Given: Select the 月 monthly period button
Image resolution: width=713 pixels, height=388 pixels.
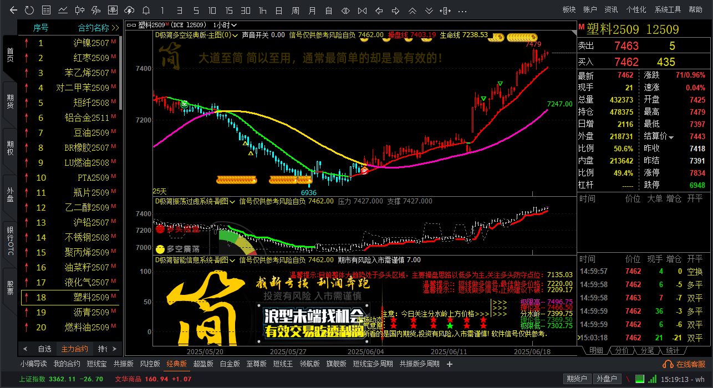Looking at the screenshot, I should (x=312, y=10).
